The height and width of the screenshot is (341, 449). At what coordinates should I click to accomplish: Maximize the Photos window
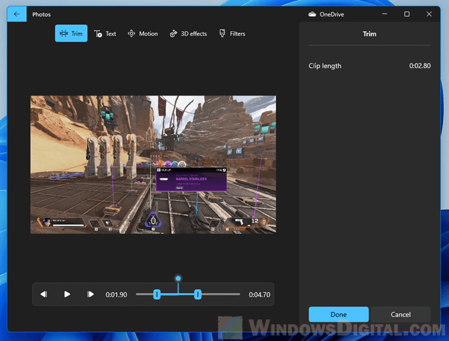click(407, 14)
